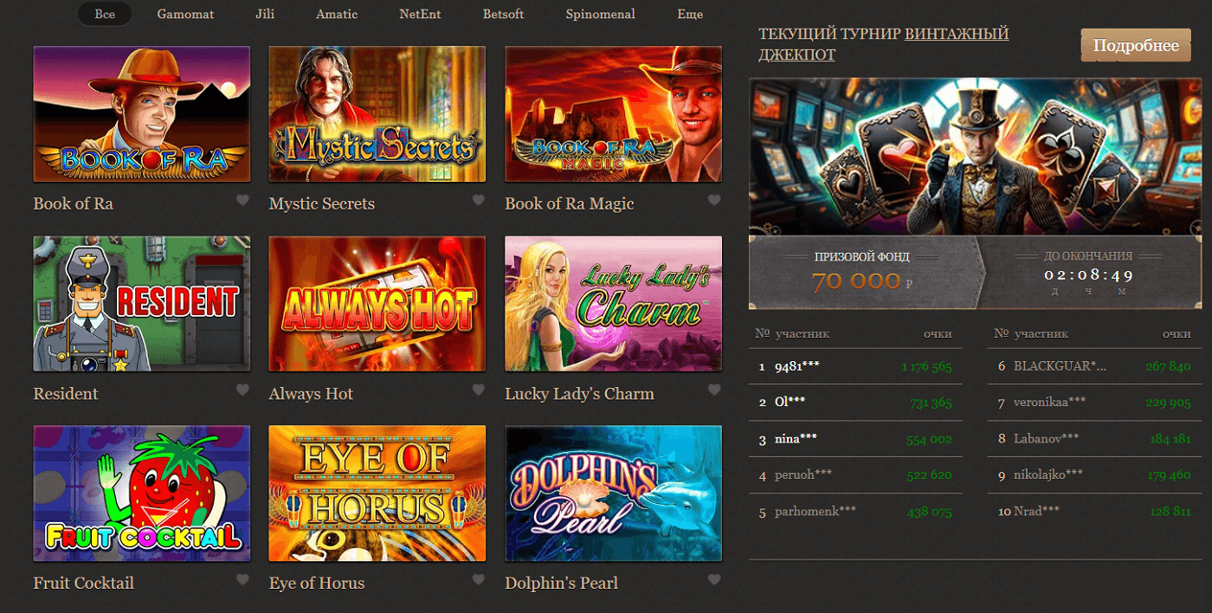Open the Mystic Secrets title link
The image size is (1212, 613).
pos(322,203)
